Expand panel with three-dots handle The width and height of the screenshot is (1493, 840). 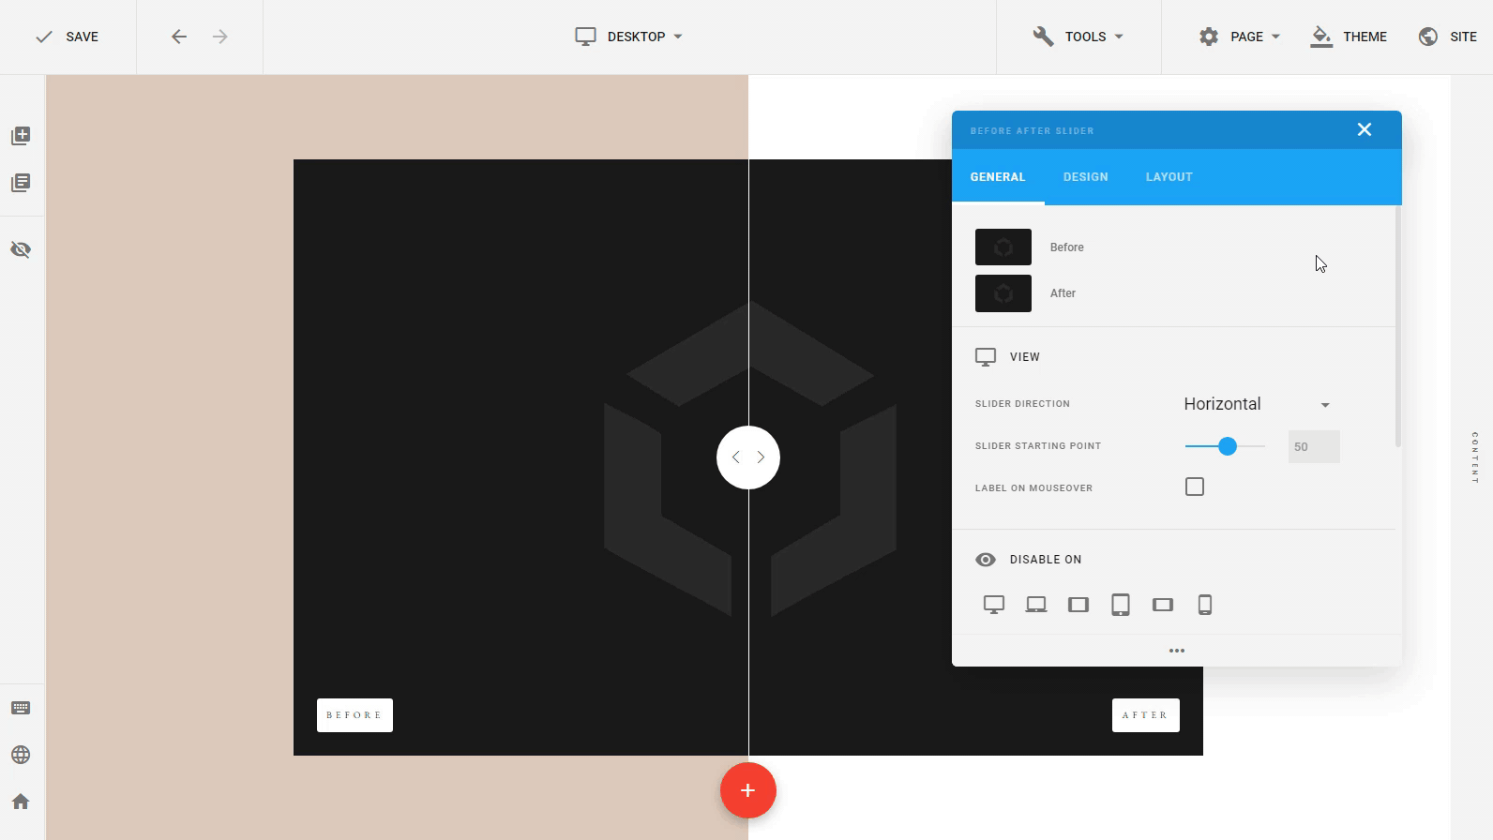pyautogui.click(x=1177, y=651)
